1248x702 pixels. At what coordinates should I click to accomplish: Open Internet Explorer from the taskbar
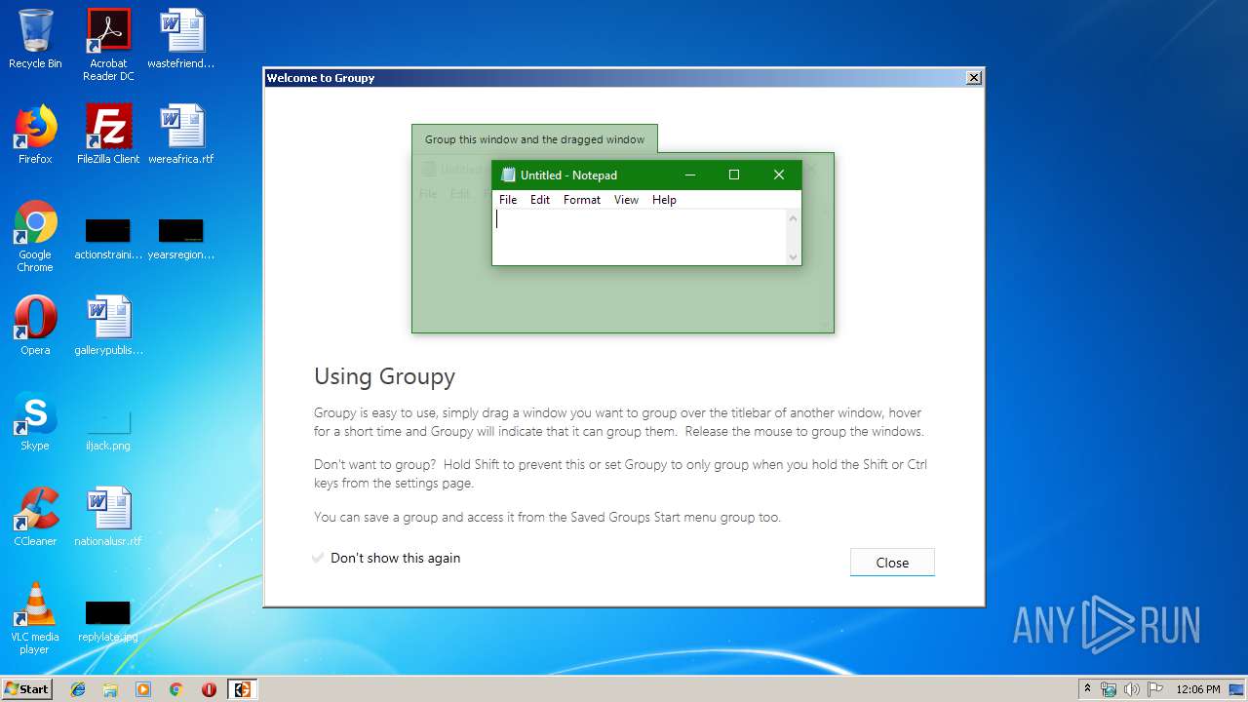click(78, 689)
